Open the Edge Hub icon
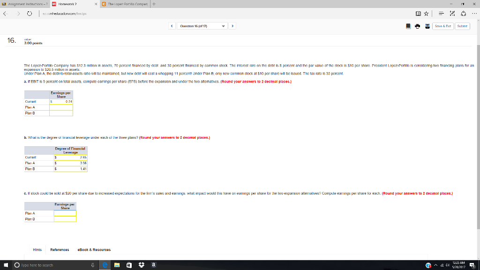This screenshot has height=270, width=480. 441,14
